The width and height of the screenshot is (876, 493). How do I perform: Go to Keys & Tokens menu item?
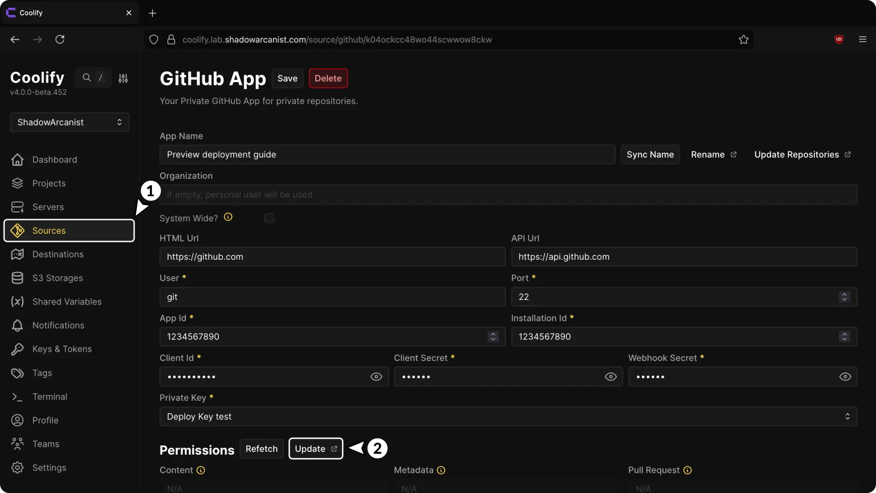(62, 349)
